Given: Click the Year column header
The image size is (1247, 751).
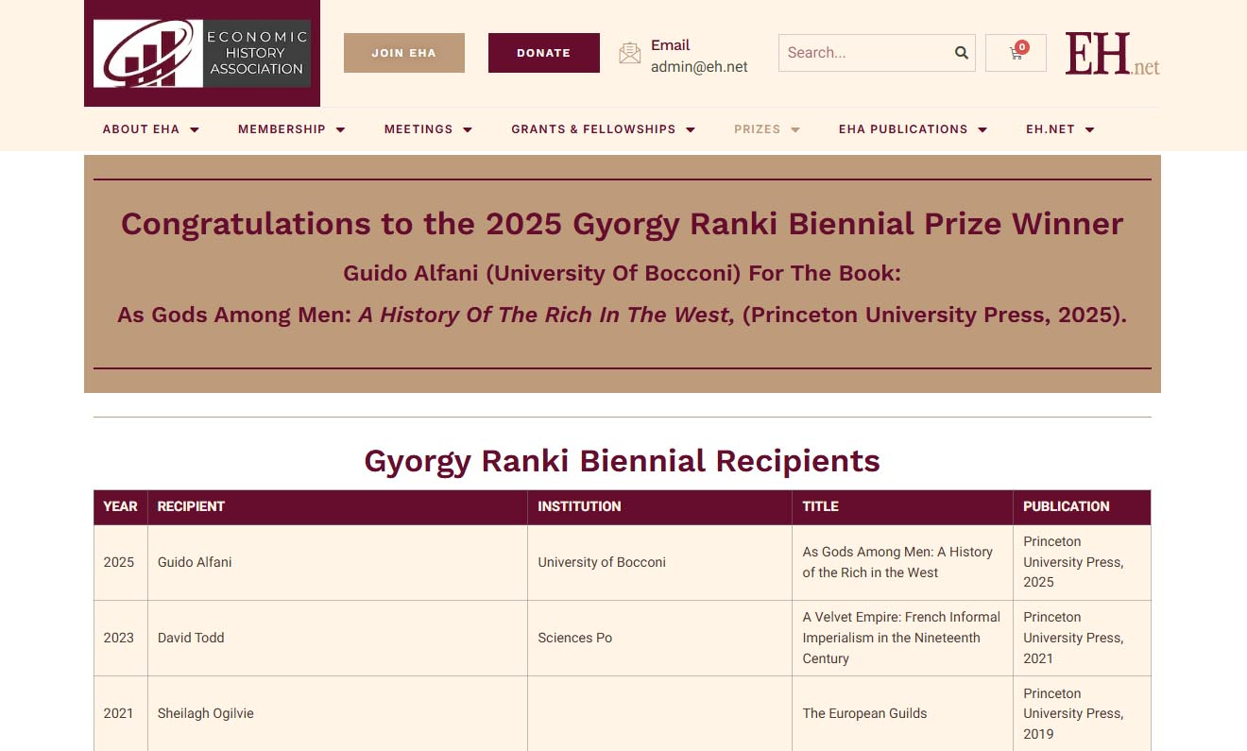Looking at the screenshot, I should point(120,506).
